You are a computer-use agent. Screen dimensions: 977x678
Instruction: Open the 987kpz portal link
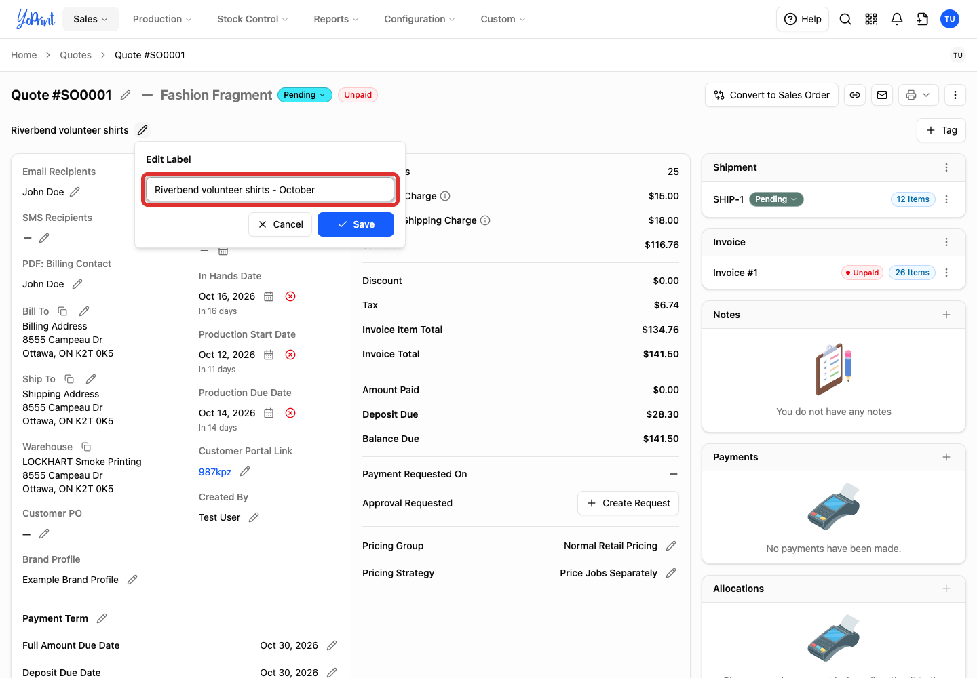pos(215,472)
